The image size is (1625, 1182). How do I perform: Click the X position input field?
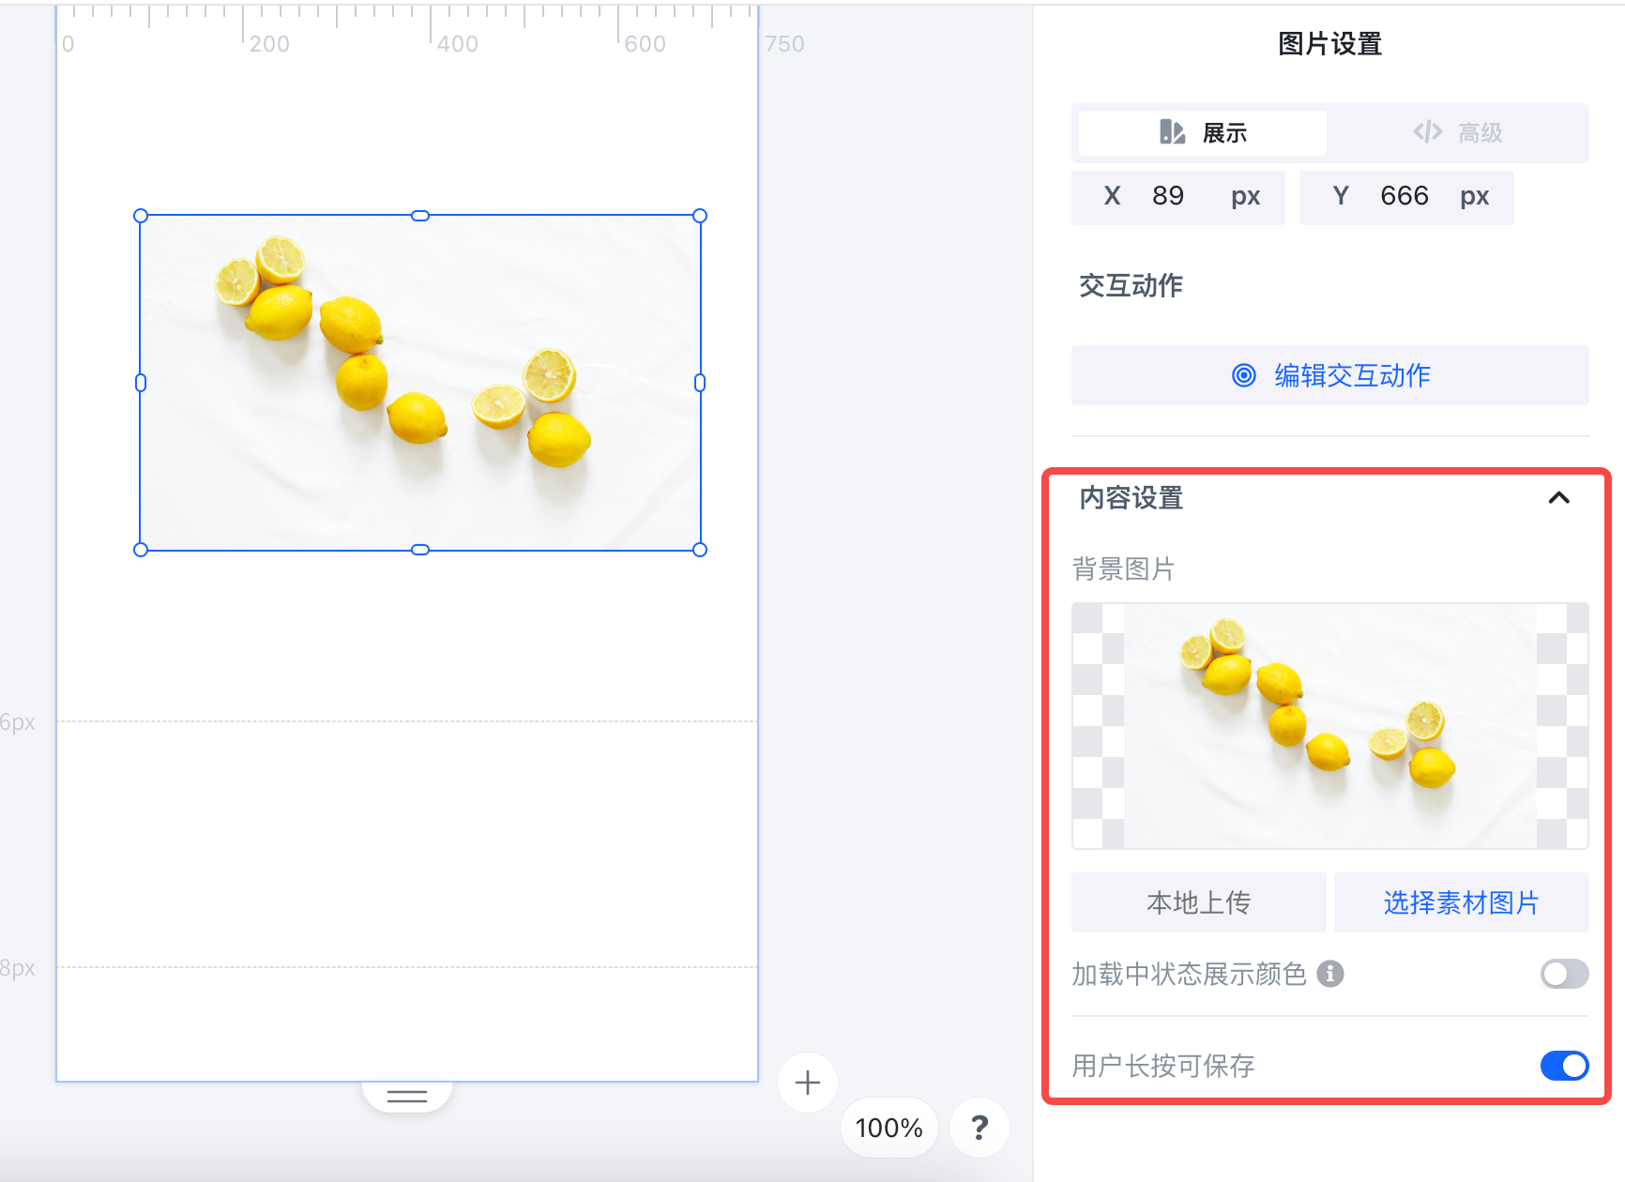click(x=1178, y=196)
